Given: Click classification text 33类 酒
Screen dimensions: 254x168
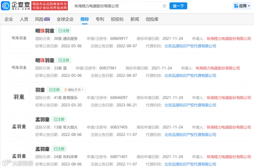Looking at the screenshot, I should pyautogui.click(x=60, y=68).
